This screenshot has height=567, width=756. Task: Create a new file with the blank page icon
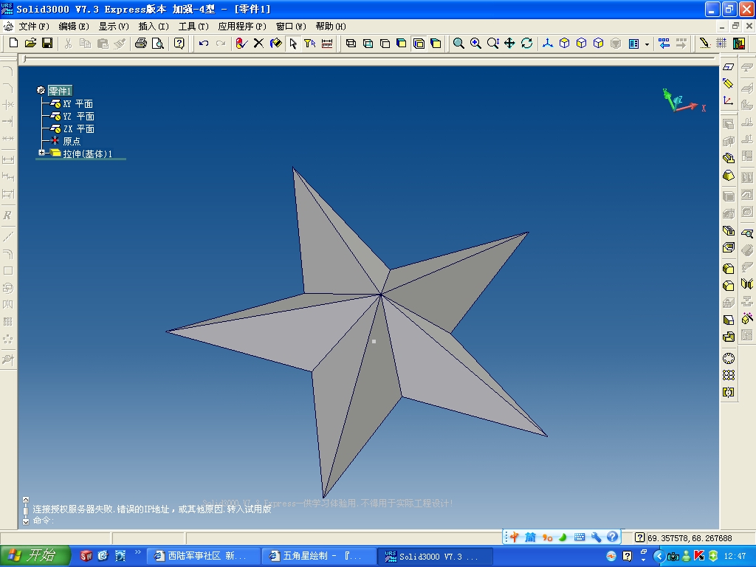[x=13, y=44]
